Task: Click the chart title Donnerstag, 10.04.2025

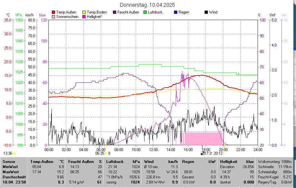Action: [147, 5]
